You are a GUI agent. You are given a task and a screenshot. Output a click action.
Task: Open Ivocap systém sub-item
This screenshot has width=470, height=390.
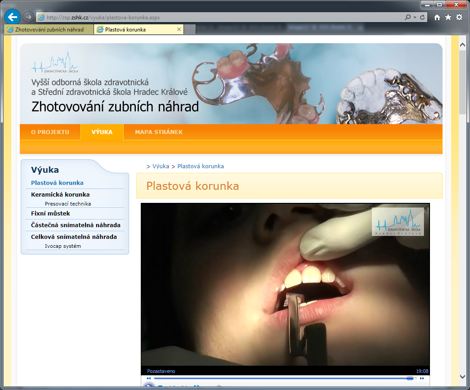coord(63,246)
